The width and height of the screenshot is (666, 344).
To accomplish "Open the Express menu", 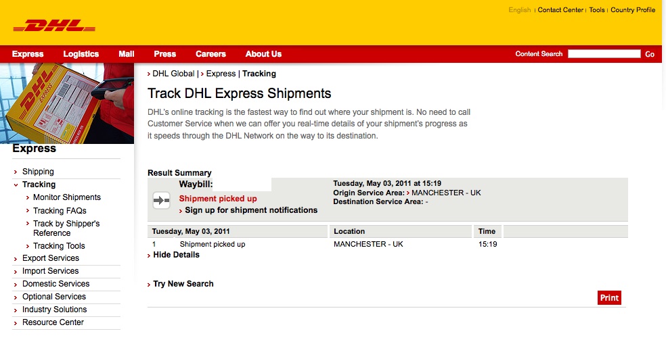I will pyautogui.click(x=28, y=54).
